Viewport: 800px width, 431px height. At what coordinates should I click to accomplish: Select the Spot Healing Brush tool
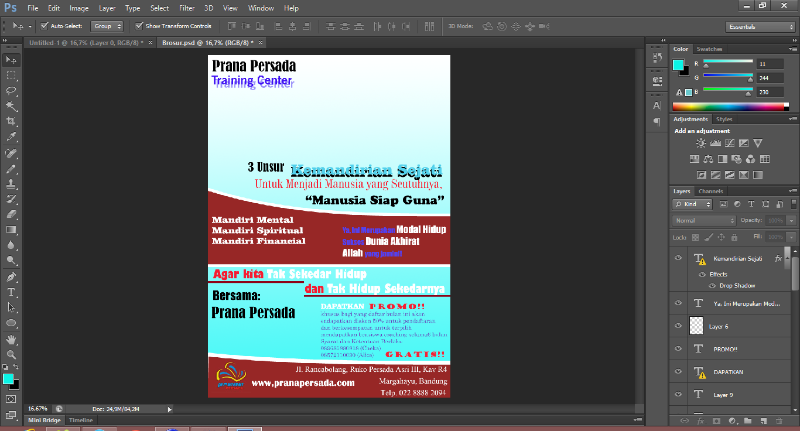pos(11,153)
